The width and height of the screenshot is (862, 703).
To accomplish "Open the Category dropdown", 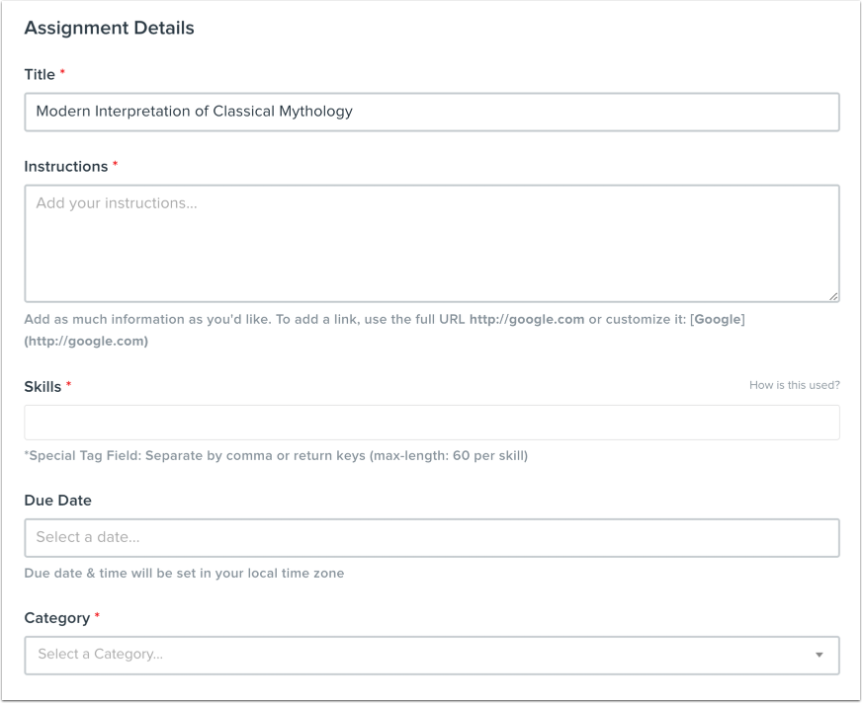I will pyautogui.click(x=430, y=654).
